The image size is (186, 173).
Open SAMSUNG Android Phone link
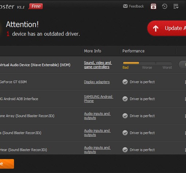(x=98, y=99)
